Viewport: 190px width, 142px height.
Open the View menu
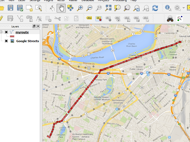pos(11,1)
